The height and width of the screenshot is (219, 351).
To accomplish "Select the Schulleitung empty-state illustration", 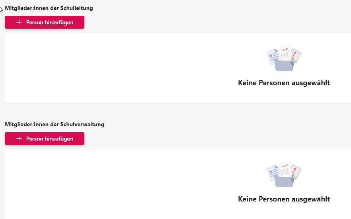I will pyautogui.click(x=284, y=58).
